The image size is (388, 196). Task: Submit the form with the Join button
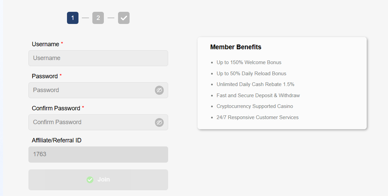pyautogui.click(x=98, y=180)
